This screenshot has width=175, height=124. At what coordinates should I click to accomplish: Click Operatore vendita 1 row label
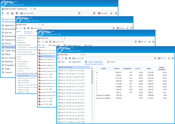point(103,95)
